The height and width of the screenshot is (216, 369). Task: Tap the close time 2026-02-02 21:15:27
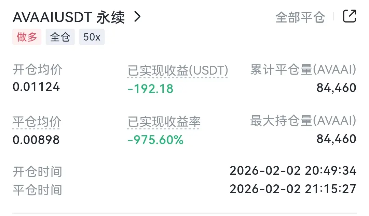293,189
